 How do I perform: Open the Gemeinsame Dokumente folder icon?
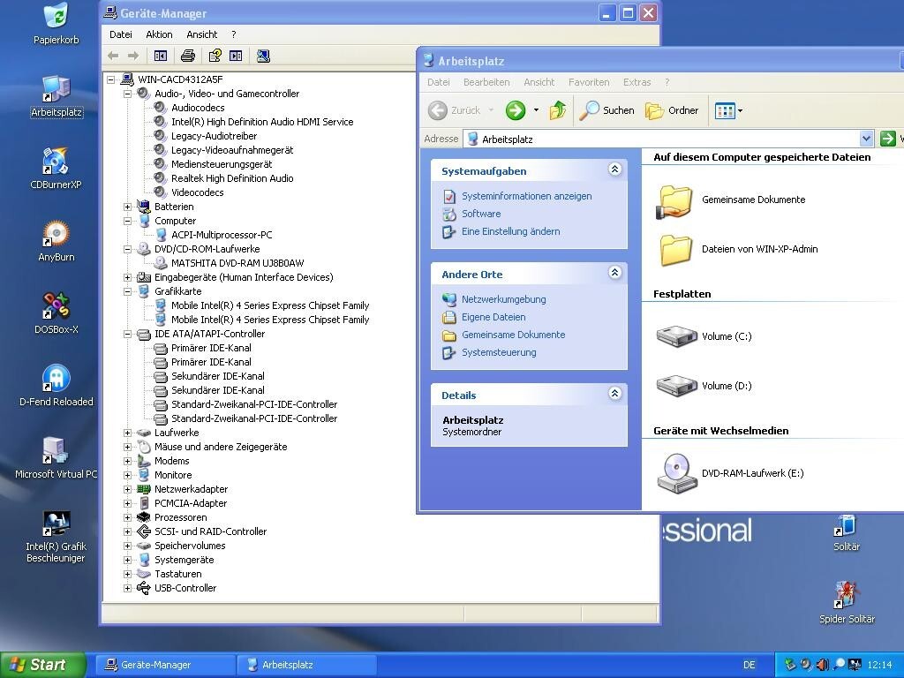coord(674,202)
